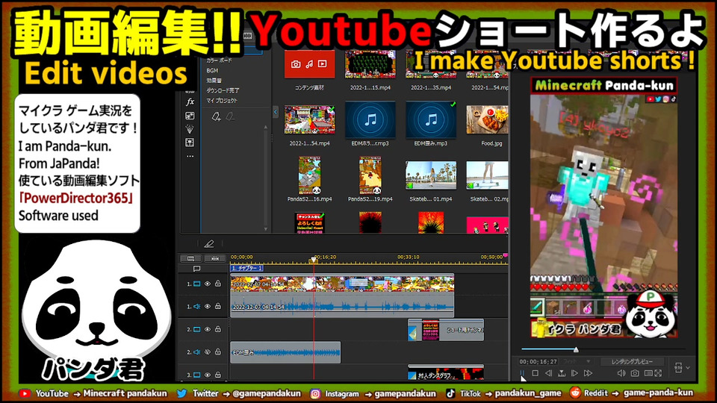Viewport: 717px width, 403px height.
Task: Enable the muted audio track 2 eye
Action: [208, 352]
